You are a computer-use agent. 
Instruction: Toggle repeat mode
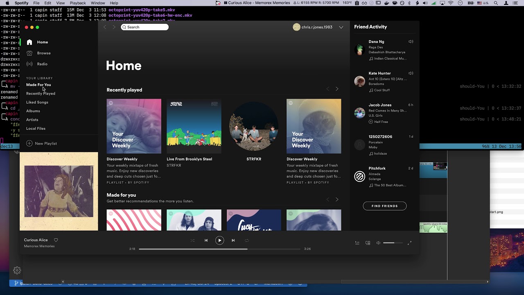point(247,241)
